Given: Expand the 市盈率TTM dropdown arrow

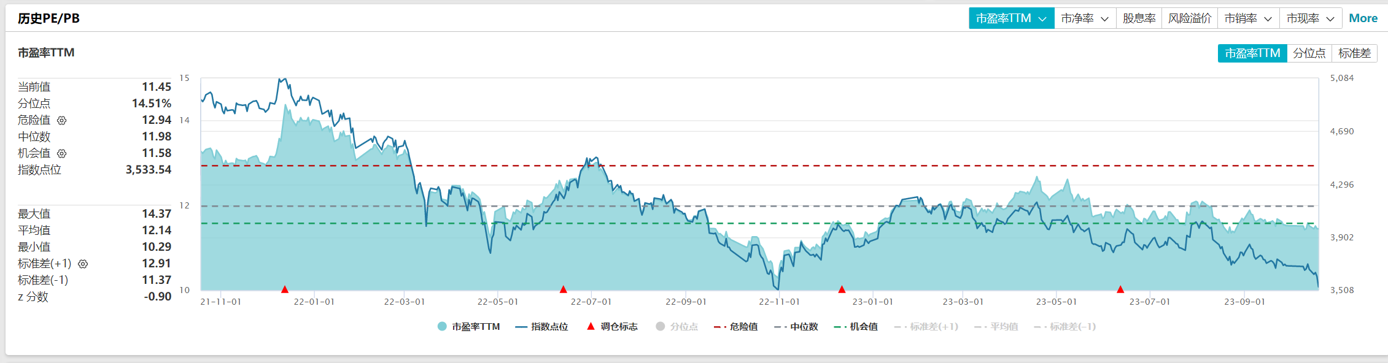Looking at the screenshot, I should 1042,19.
